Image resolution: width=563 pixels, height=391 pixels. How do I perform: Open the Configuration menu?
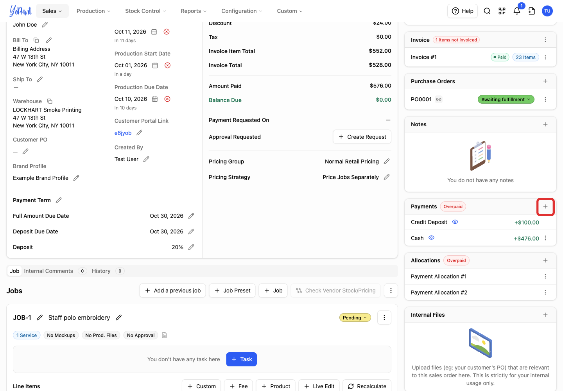pyautogui.click(x=242, y=11)
